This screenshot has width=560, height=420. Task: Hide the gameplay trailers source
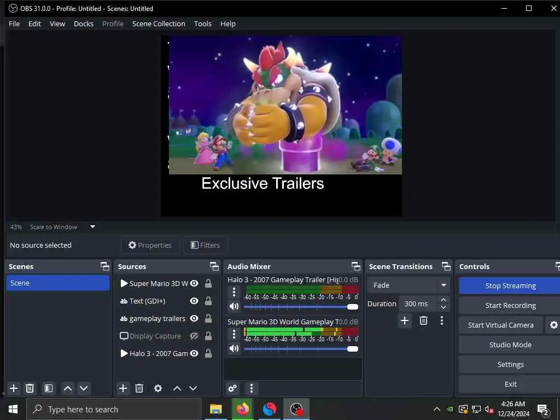pyautogui.click(x=194, y=318)
